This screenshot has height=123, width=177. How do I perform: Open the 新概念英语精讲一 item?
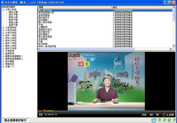tap(14, 56)
